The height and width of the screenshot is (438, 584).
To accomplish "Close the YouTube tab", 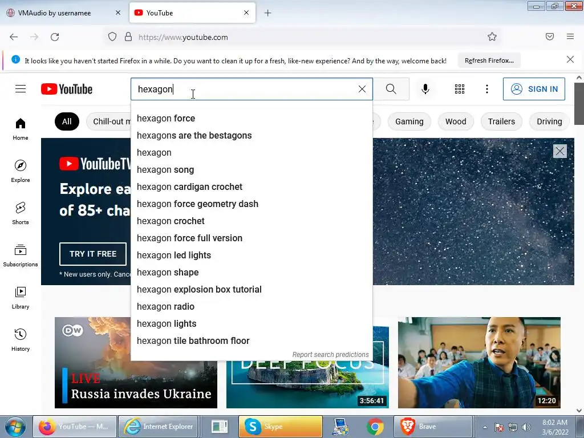I will [246, 13].
